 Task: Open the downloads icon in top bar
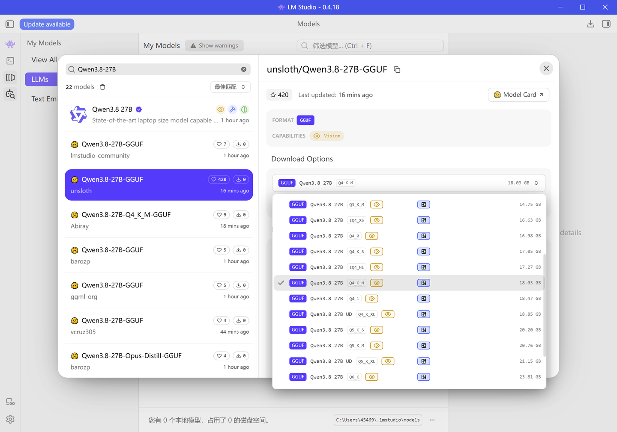[x=590, y=24]
